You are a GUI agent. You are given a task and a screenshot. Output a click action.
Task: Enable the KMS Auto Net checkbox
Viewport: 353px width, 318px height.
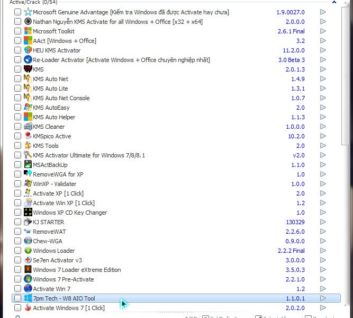click(17, 79)
